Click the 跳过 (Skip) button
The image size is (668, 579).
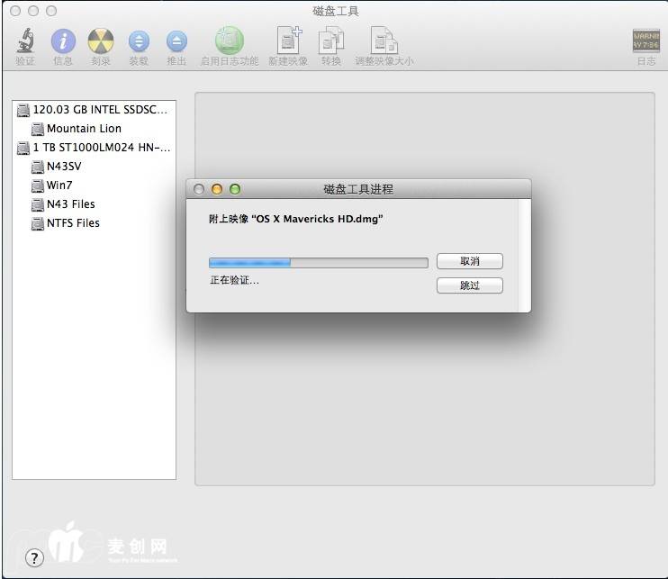[x=469, y=285]
